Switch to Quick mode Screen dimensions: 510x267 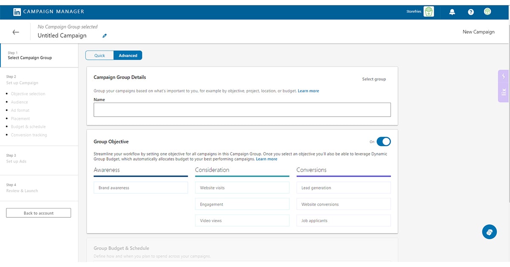[x=99, y=56]
